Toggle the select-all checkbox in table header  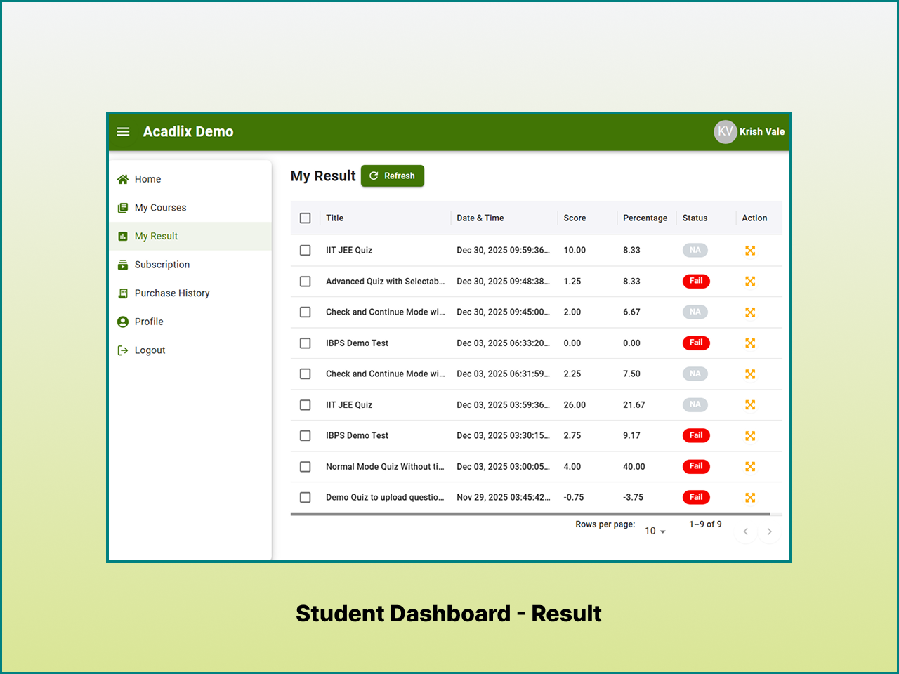pyautogui.click(x=306, y=218)
